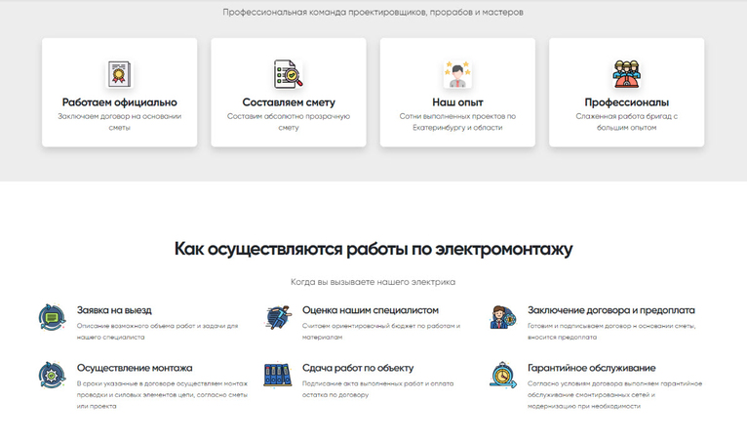Click description Считаем ориентировочный бюджет по работам
Viewport: 747px width, 440px height.
pos(381,332)
